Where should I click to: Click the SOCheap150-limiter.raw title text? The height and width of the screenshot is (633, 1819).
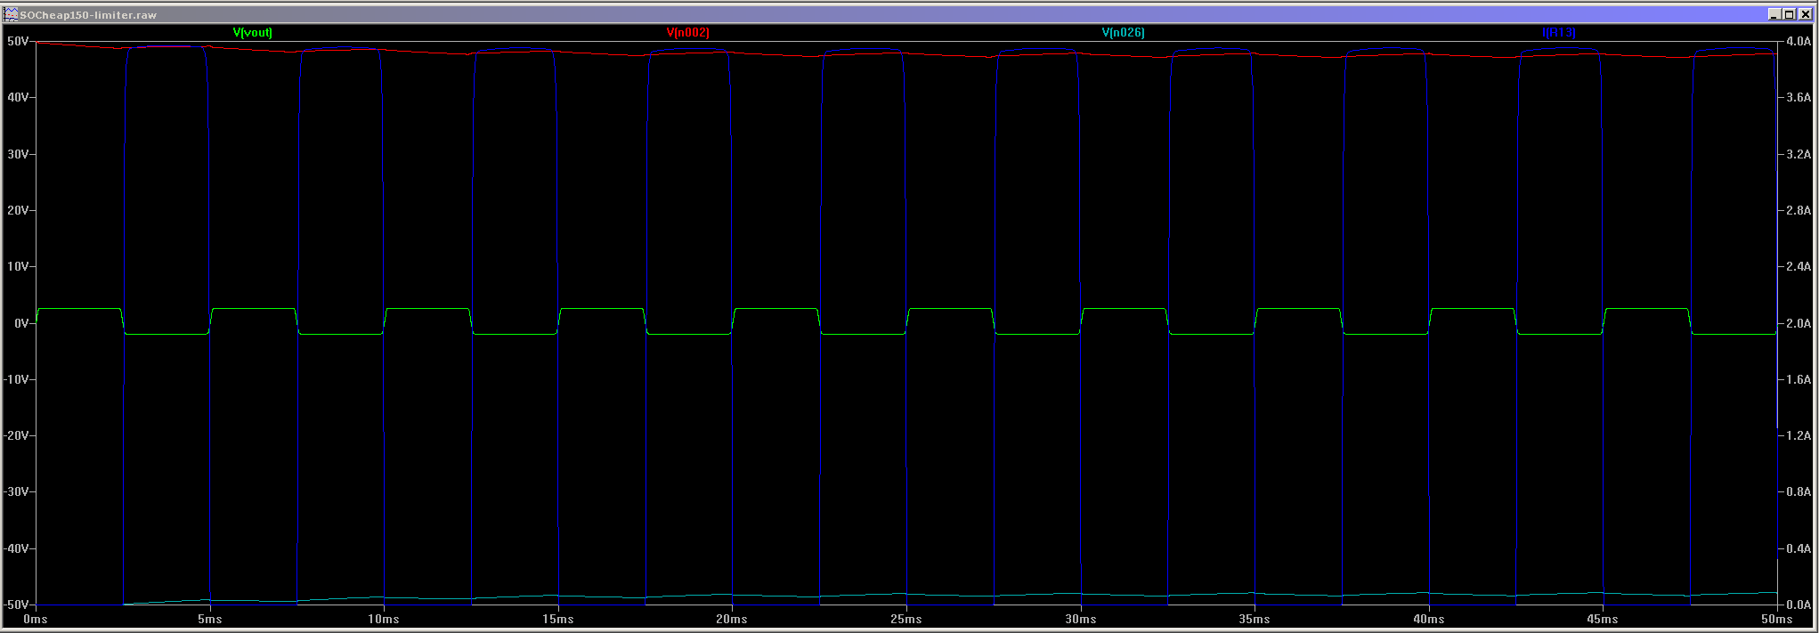(x=88, y=15)
